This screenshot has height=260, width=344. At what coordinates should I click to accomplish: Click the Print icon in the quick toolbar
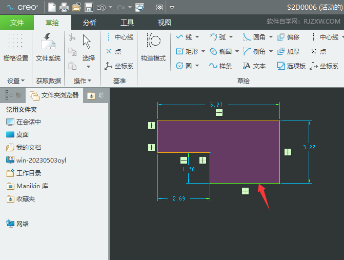pyautogui.click(x=64, y=7)
